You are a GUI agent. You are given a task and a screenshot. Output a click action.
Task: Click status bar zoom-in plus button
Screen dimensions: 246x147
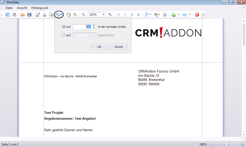[x=242, y=144]
